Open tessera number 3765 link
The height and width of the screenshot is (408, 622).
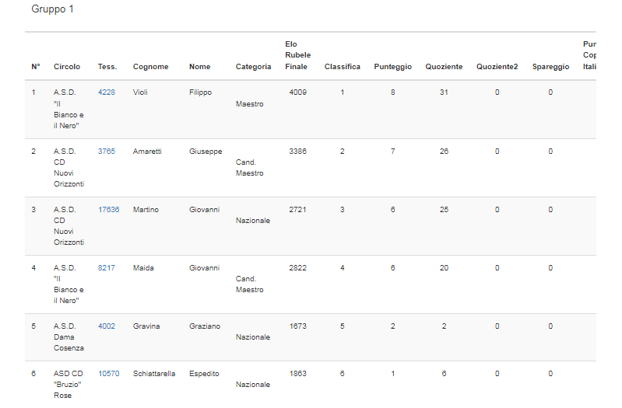[x=106, y=151]
